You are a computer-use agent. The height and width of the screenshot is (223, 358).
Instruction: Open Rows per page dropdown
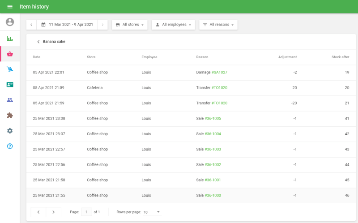point(152,212)
